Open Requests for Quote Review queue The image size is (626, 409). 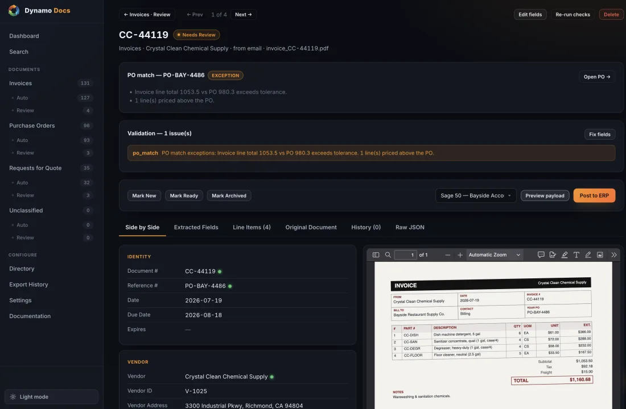click(51, 195)
